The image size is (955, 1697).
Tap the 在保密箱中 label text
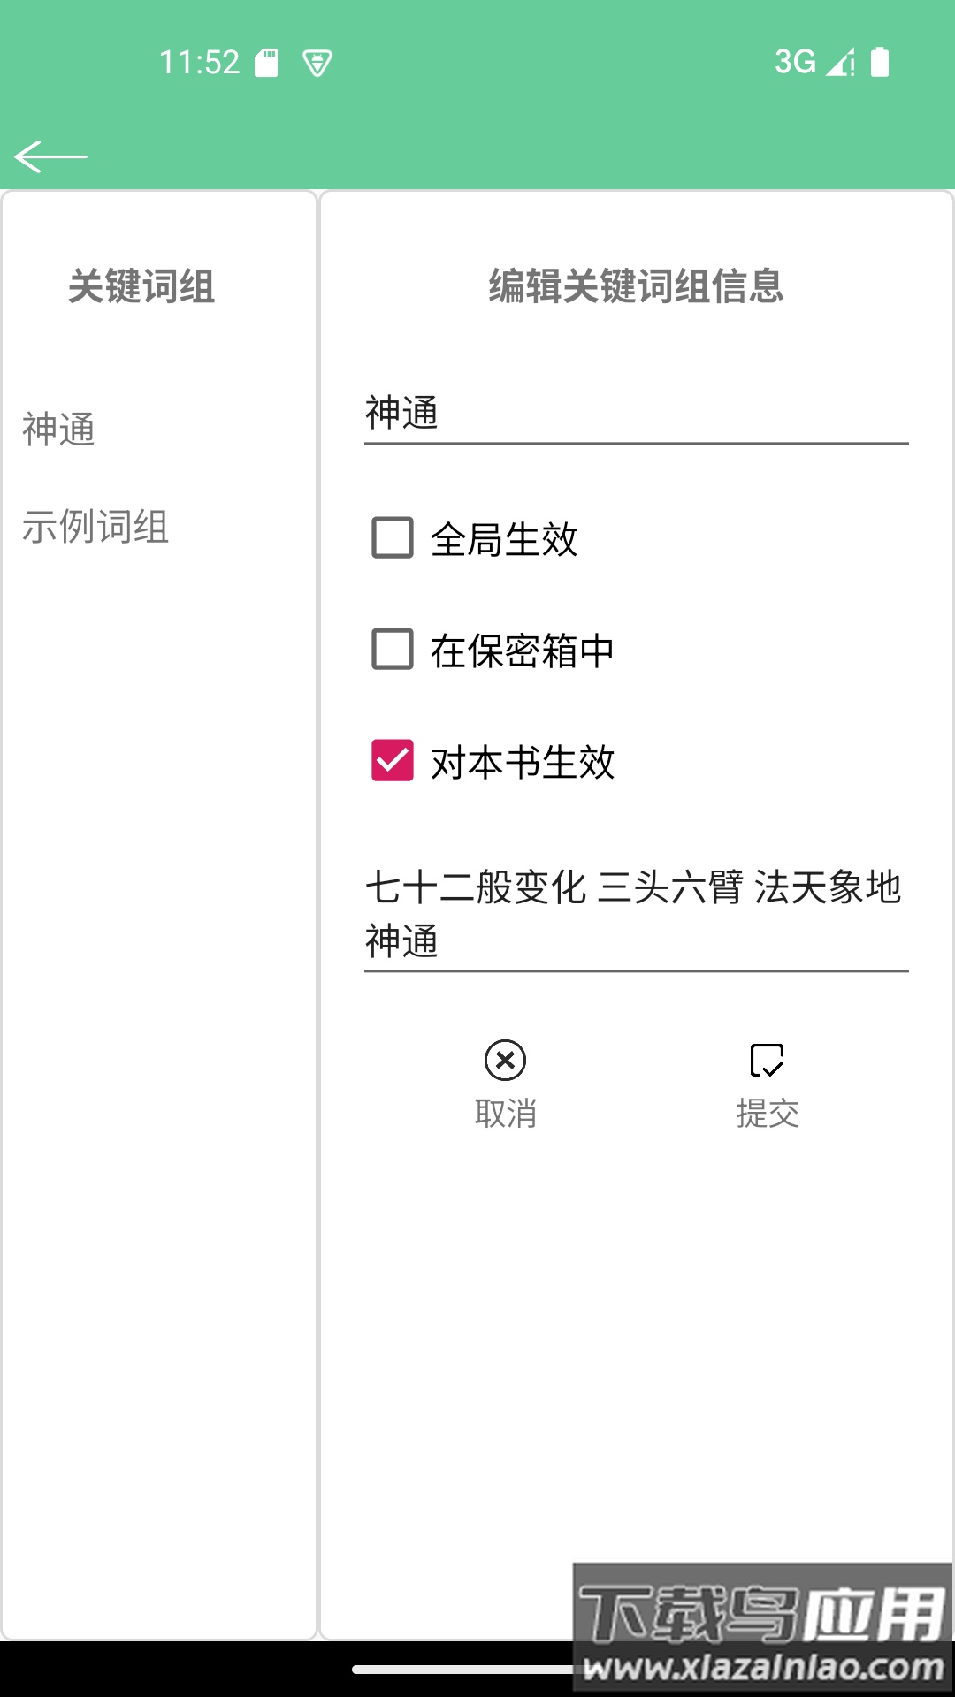(x=523, y=651)
